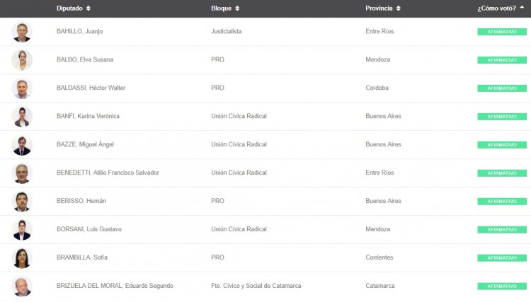Click Hernán Berisso's avatar image
The width and height of the screenshot is (531, 302).
pos(22,202)
